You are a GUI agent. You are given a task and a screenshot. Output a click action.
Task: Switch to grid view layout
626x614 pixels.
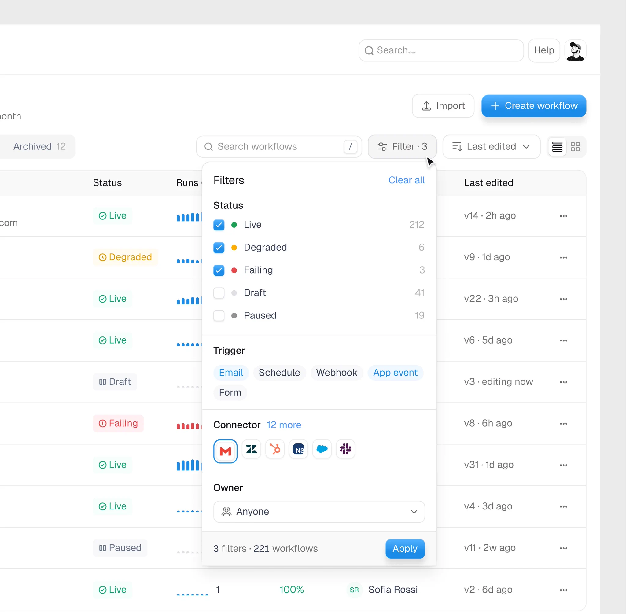[575, 147]
